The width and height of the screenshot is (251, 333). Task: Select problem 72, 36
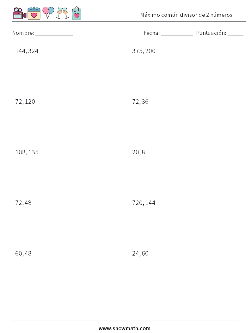tap(140, 102)
